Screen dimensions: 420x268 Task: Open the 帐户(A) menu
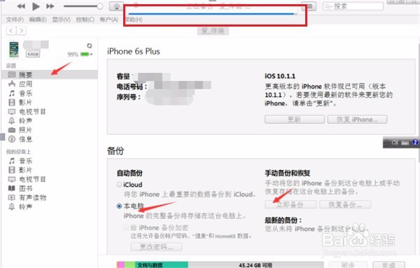[x=109, y=20]
